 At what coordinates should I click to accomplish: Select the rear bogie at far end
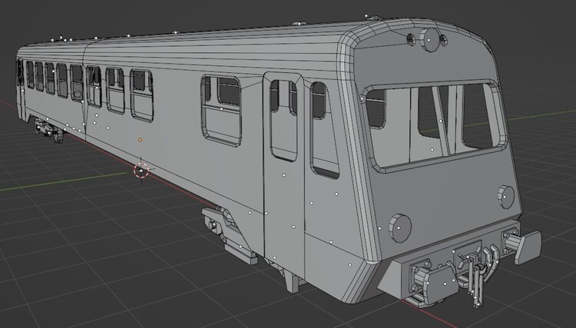coord(49,131)
